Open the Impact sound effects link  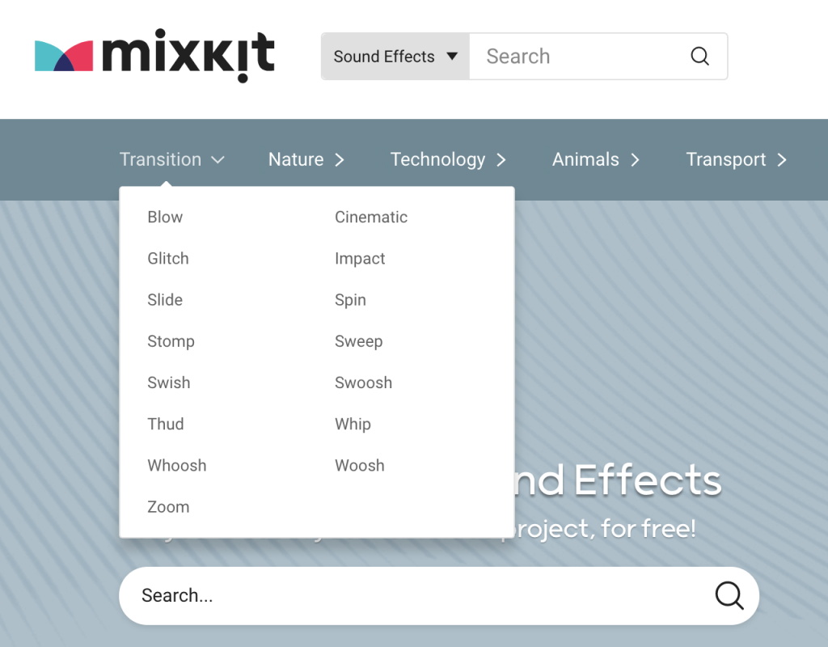point(360,259)
